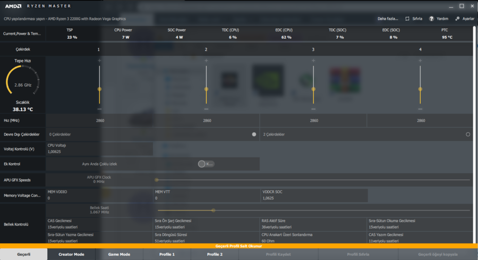Switch to Creator Mode tab
The width and height of the screenshot is (478, 260).
tap(71, 254)
